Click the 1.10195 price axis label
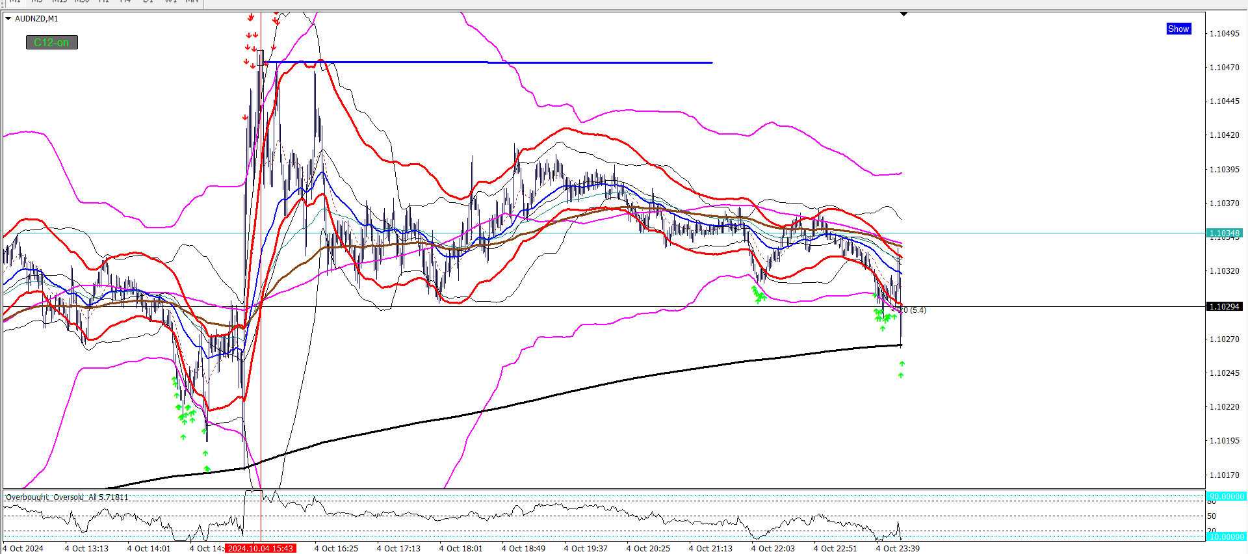Screen dimensions: 1248x554 (1225, 441)
